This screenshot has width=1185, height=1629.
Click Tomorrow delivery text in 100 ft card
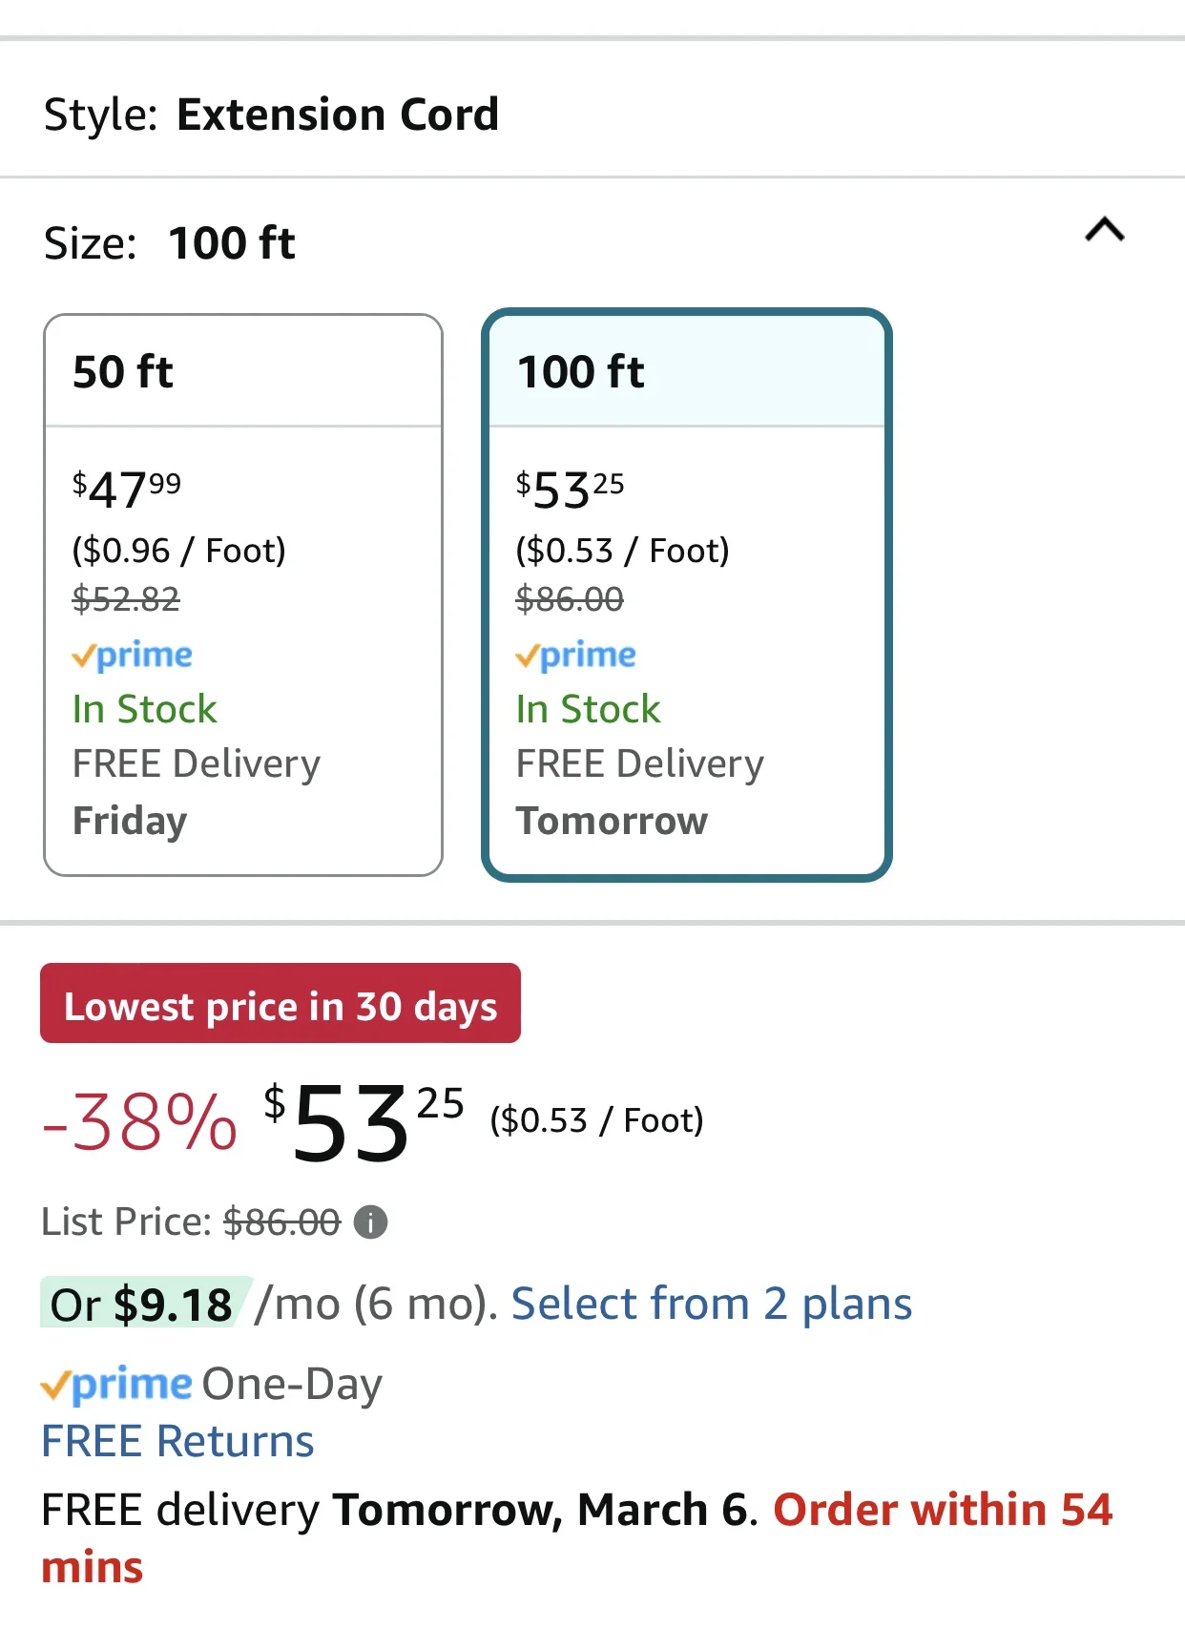(612, 821)
